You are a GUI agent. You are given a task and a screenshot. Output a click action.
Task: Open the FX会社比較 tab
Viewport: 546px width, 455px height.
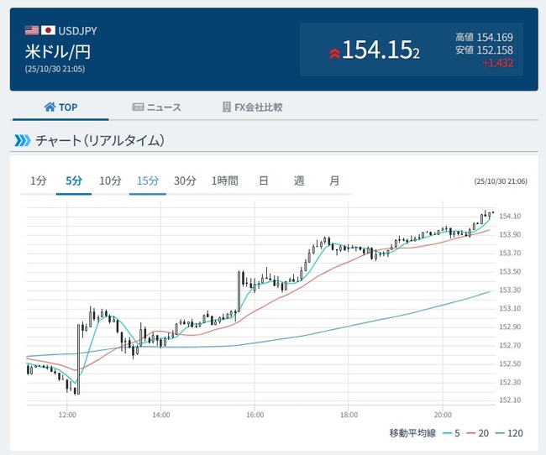pos(252,107)
